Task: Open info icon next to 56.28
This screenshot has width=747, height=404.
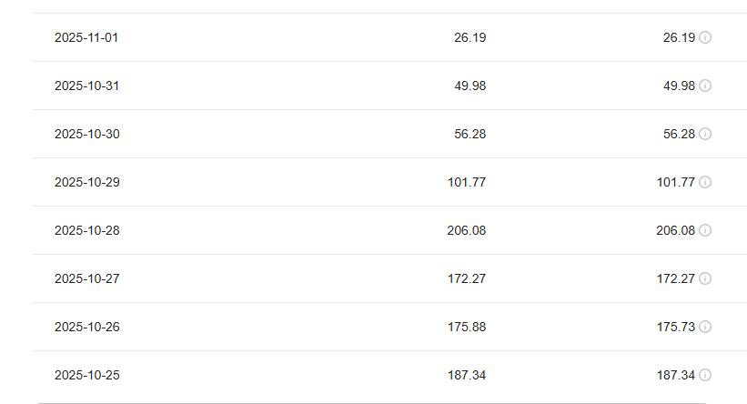Action: click(x=705, y=134)
